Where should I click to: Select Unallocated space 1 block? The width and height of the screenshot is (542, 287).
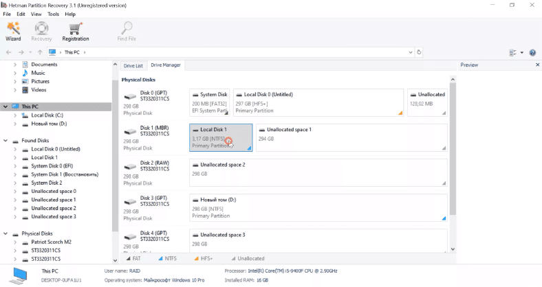tap(351, 137)
